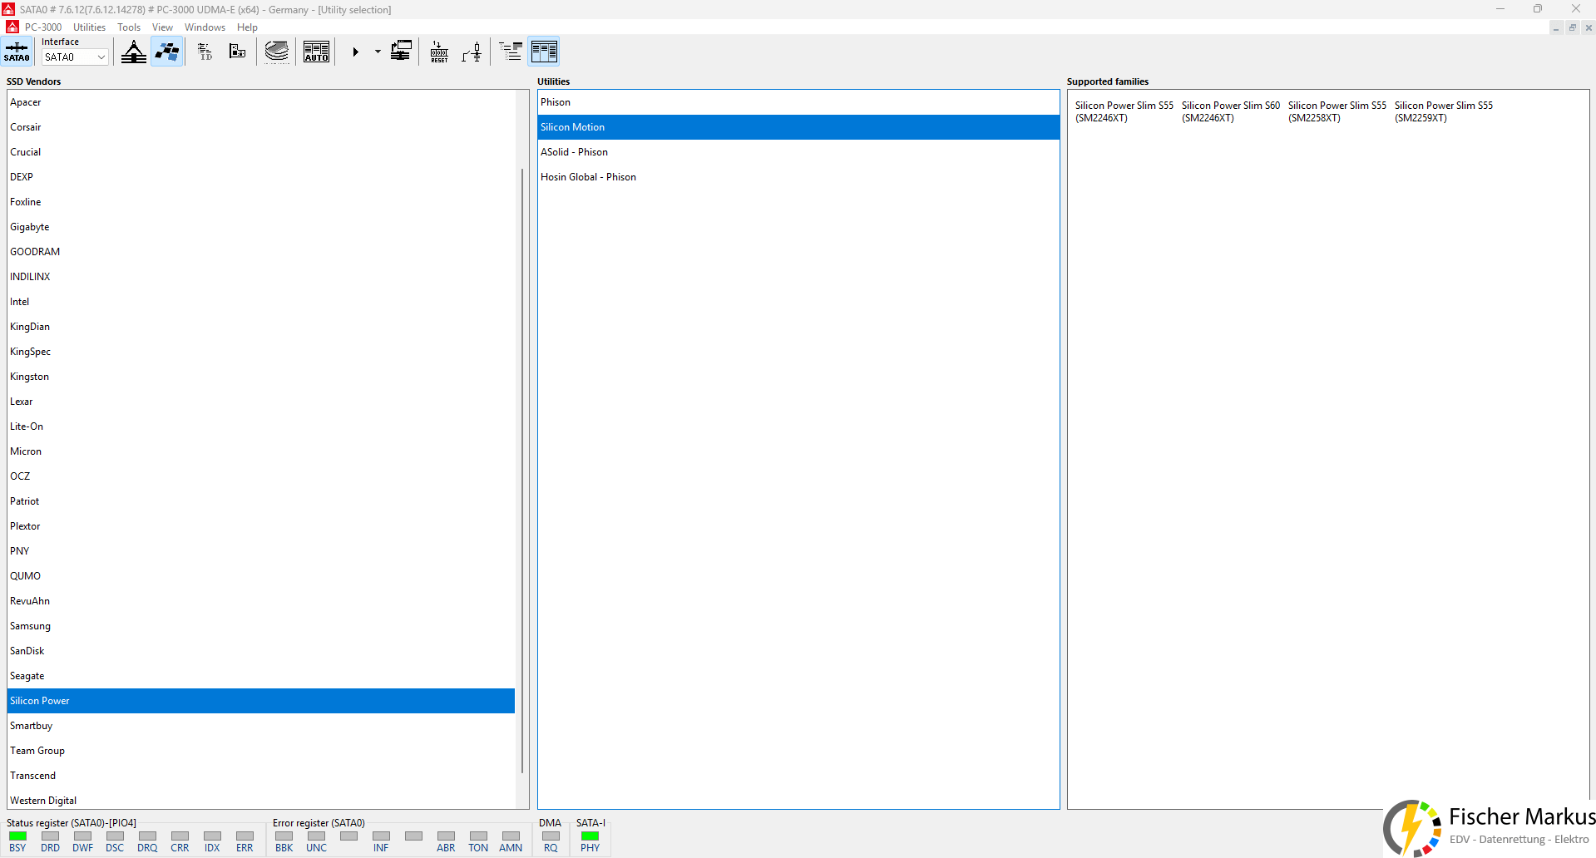Select DEXP vendor

261,177
